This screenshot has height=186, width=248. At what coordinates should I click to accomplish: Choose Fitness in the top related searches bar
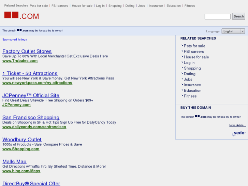pyautogui.click(x=190, y=6)
